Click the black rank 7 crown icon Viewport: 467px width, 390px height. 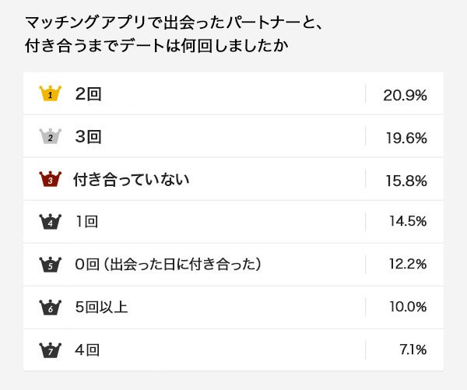pyautogui.click(x=50, y=350)
